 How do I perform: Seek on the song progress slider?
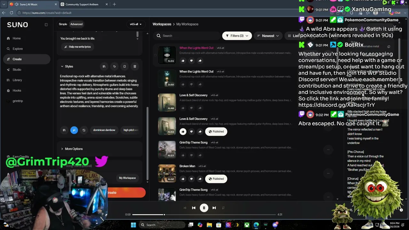(x=204, y=215)
